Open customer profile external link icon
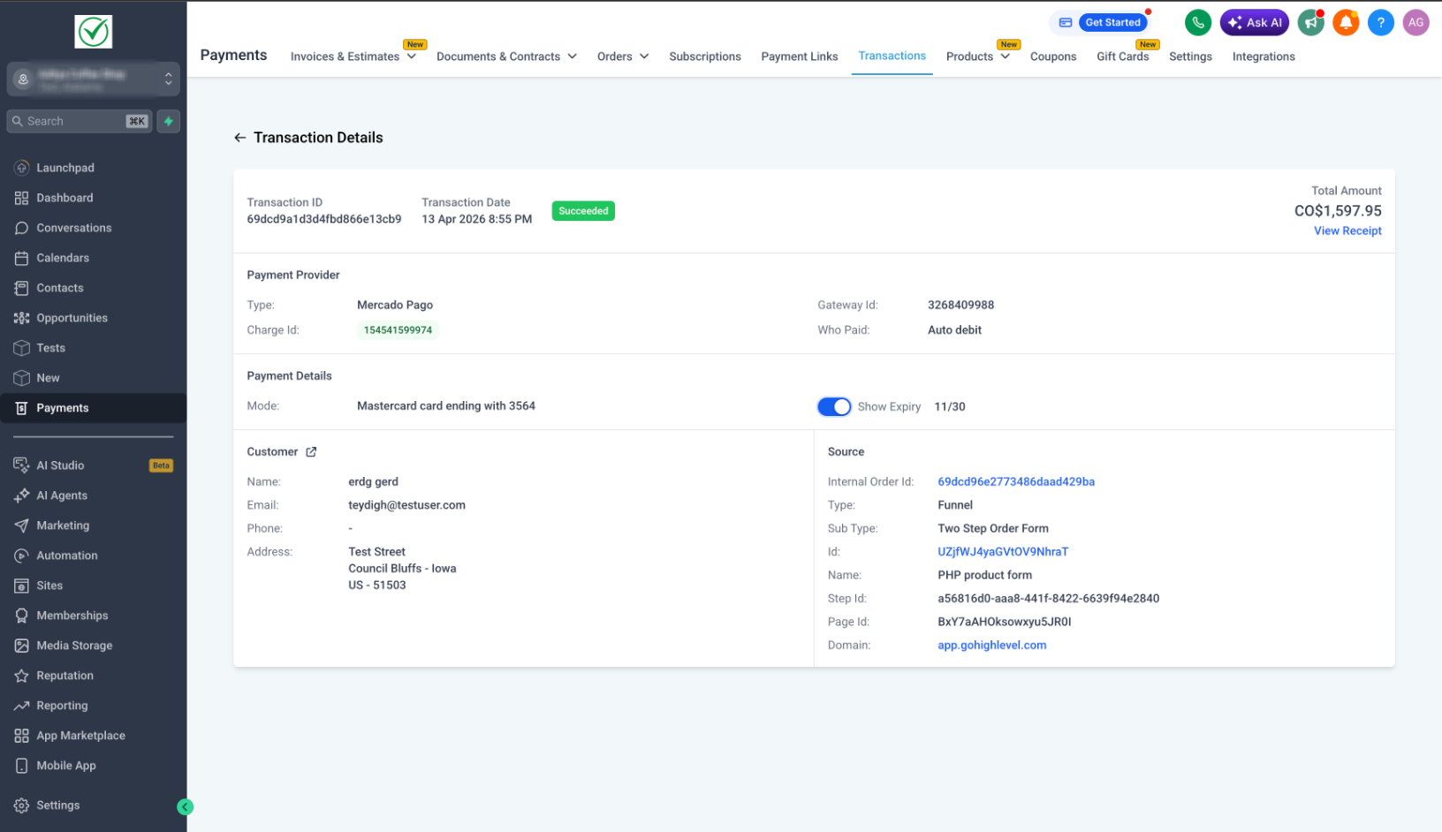Image resolution: width=1442 pixels, height=832 pixels. pos(311,452)
